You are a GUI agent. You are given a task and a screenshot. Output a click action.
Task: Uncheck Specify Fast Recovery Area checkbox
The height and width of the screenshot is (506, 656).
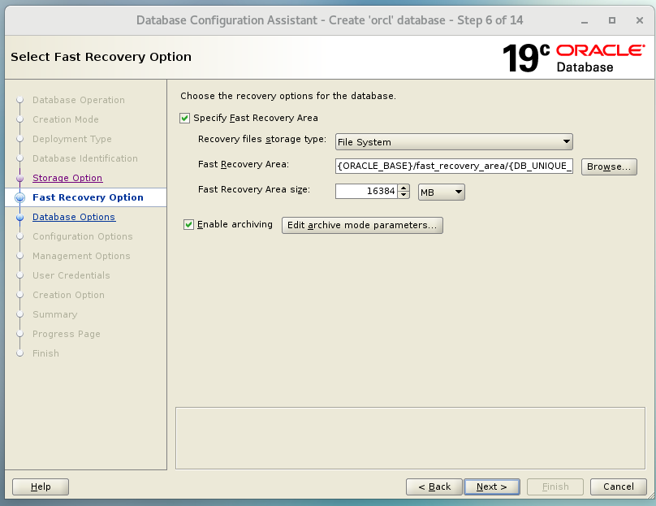pos(185,118)
